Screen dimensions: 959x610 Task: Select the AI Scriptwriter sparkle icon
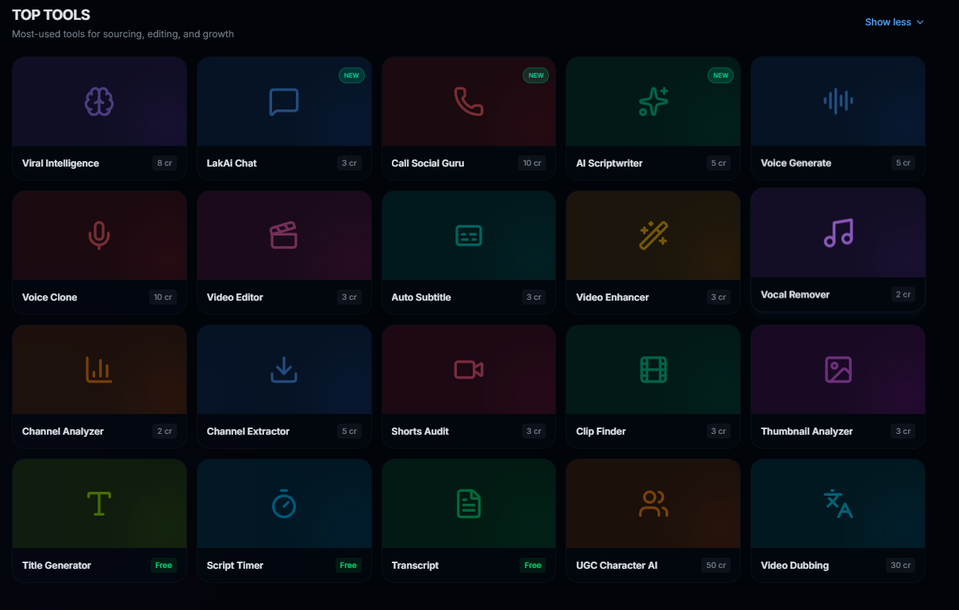point(653,102)
